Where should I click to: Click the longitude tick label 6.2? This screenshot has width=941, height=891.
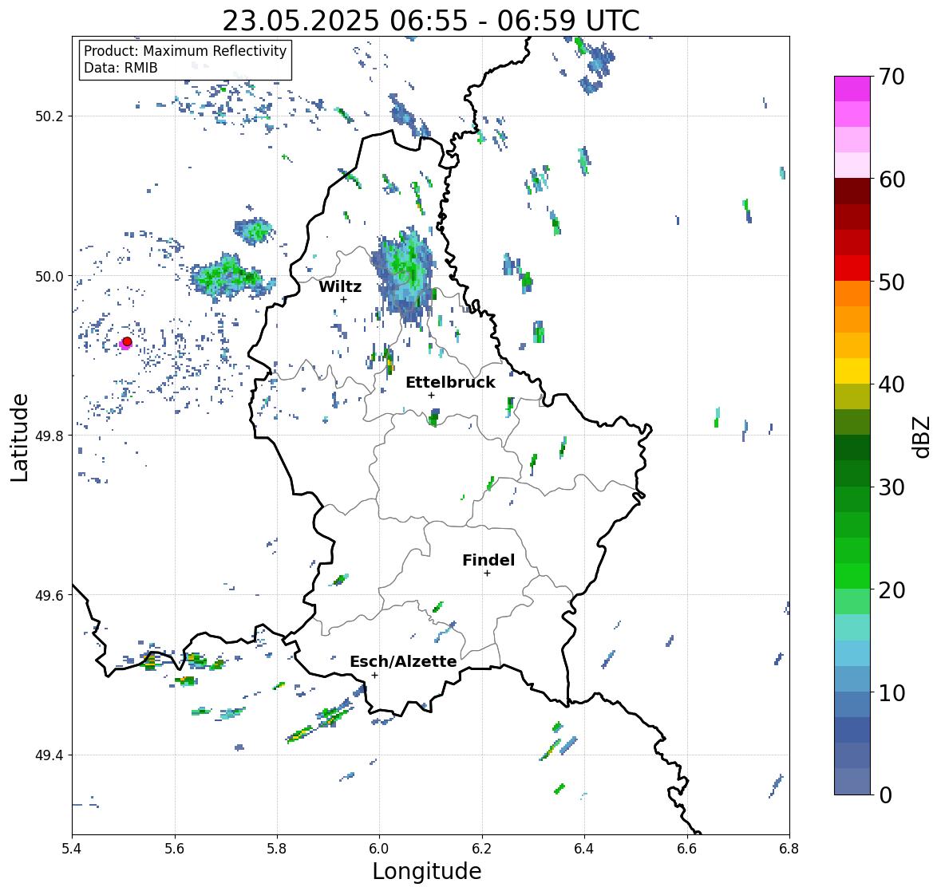click(482, 849)
